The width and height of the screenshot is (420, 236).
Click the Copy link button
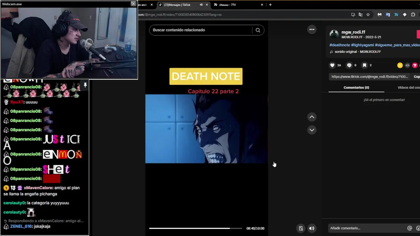tap(416, 77)
